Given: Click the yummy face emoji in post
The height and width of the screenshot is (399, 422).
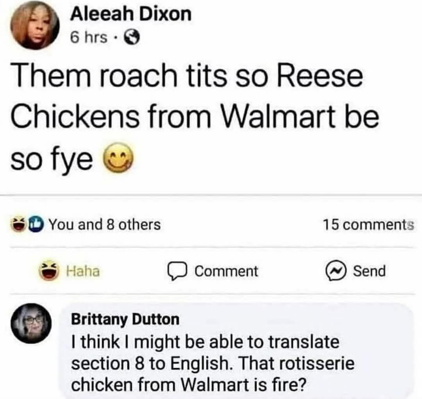Looking at the screenshot, I should [118, 158].
